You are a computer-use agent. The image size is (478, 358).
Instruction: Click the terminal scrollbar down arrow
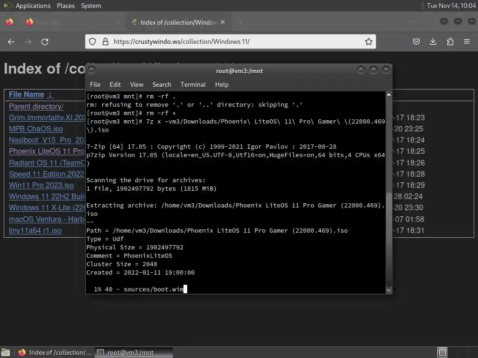pyautogui.click(x=389, y=290)
